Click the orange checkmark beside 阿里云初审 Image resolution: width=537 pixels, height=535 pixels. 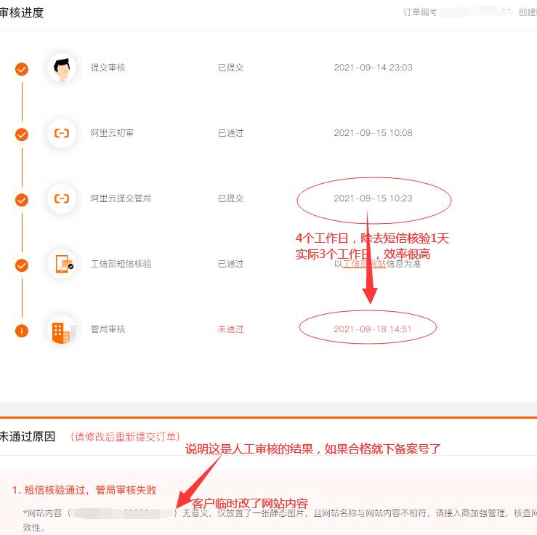coord(22,134)
